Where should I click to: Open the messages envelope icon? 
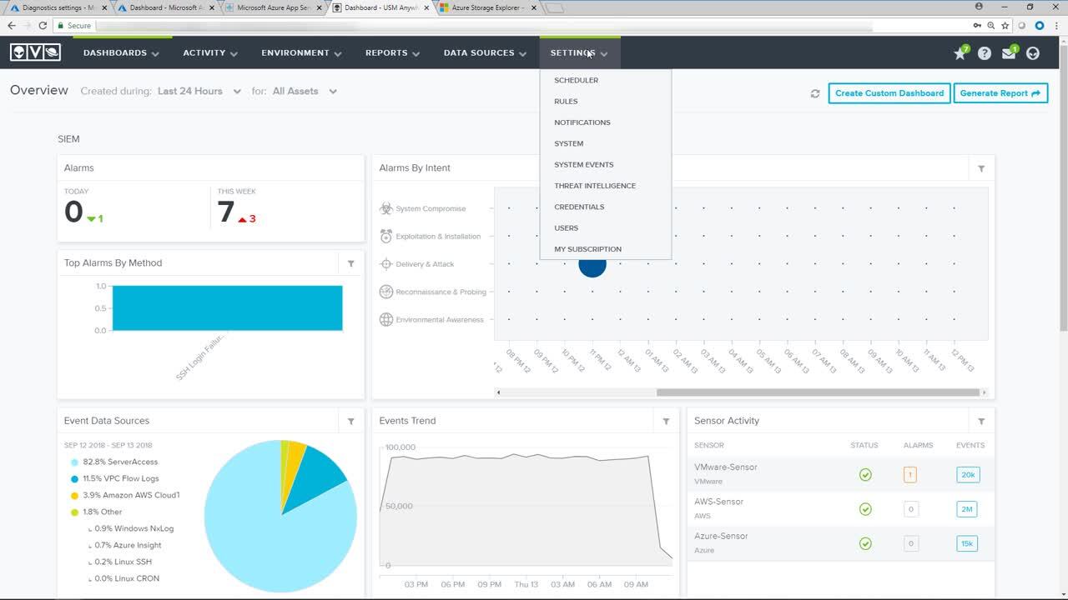pyautogui.click(x=1009, y=53)
